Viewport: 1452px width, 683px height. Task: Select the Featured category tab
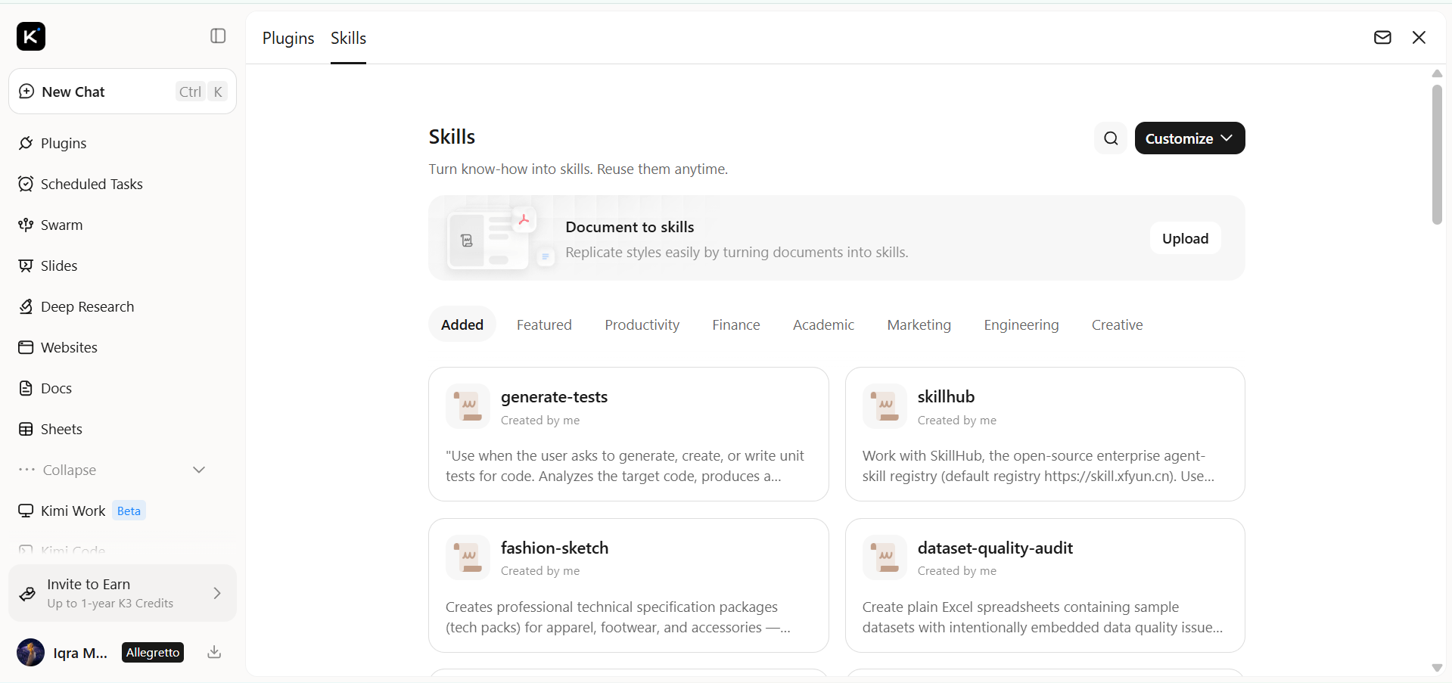tap(544, 324)
